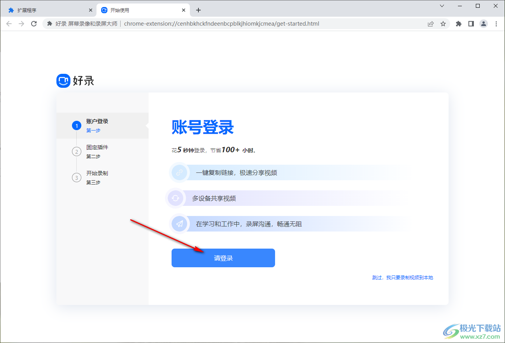Screen dimensions: 505x343
Task: Open the tab search dropdown chevron
Action: tap(442, 6)
